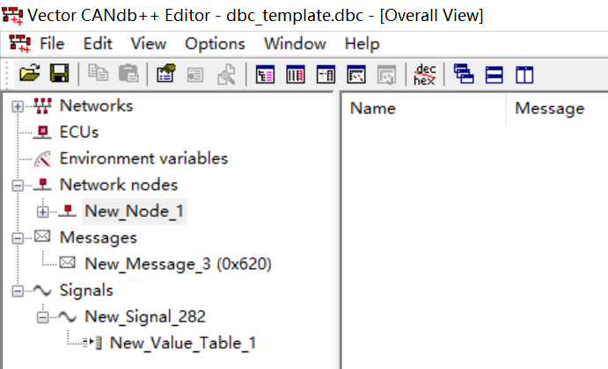Select New_Message_3 (0x620) in the tree
The height and width of the screenshot is (369, 608).
coord(178,264)
